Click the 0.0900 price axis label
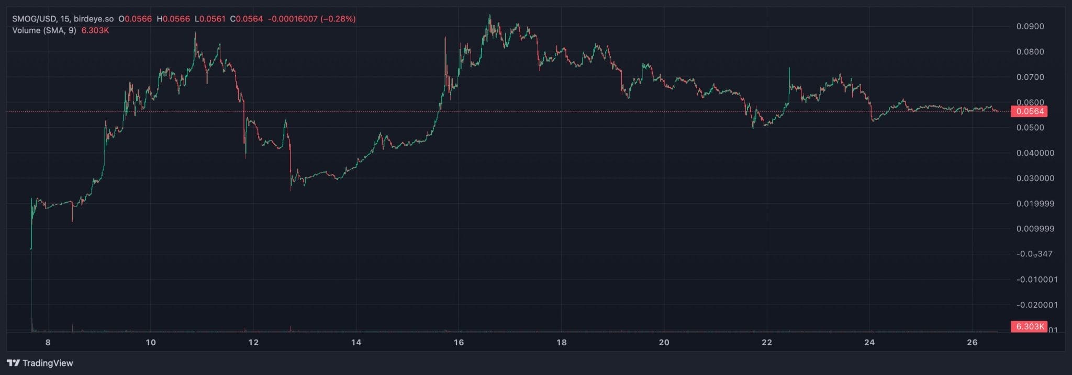This screenshot has height=375, width=1072. 1030,27
